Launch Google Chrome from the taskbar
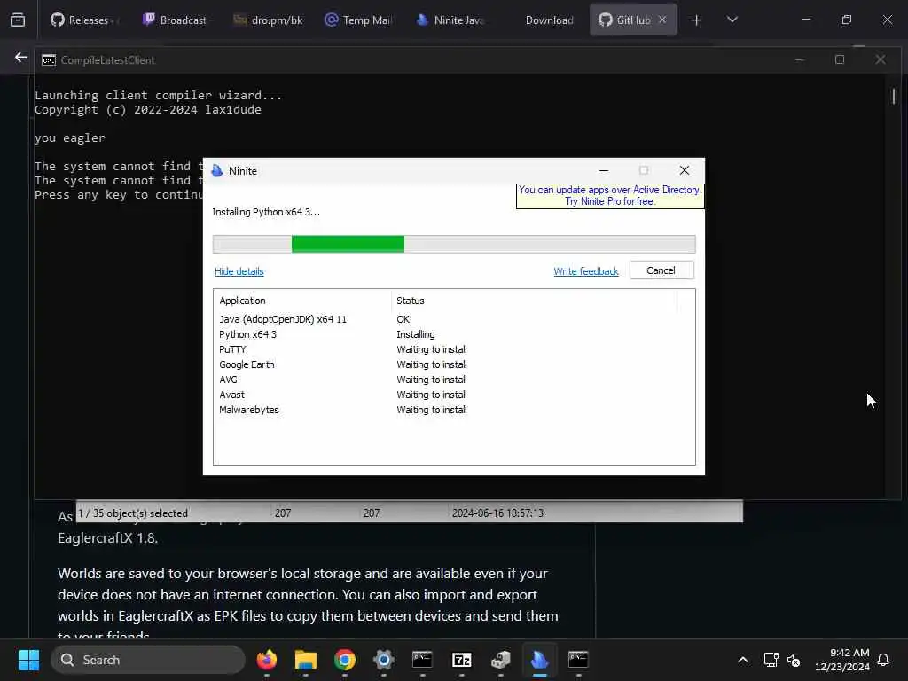This screenshot has width=908, height=681. [x=345, y=660]
